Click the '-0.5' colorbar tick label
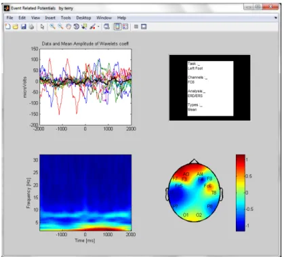Image resolution: width=284 pixels, height=257 pixels. (249, 210)
